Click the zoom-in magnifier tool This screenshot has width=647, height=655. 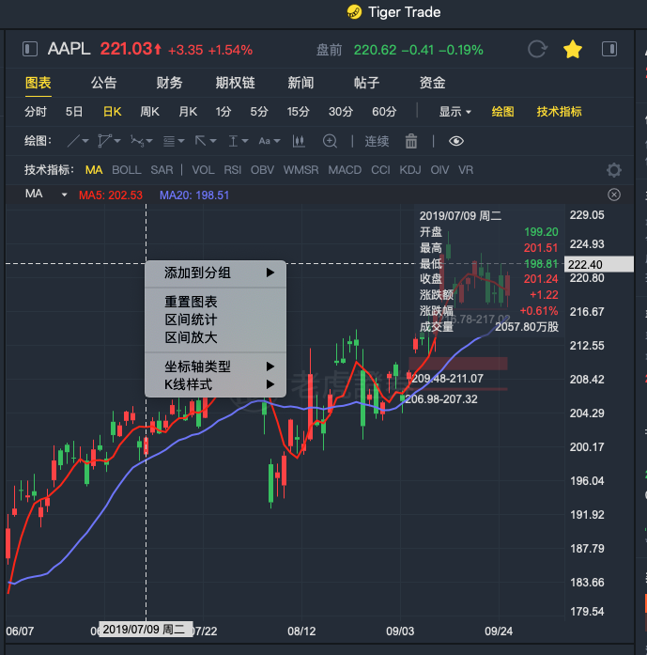330,141
